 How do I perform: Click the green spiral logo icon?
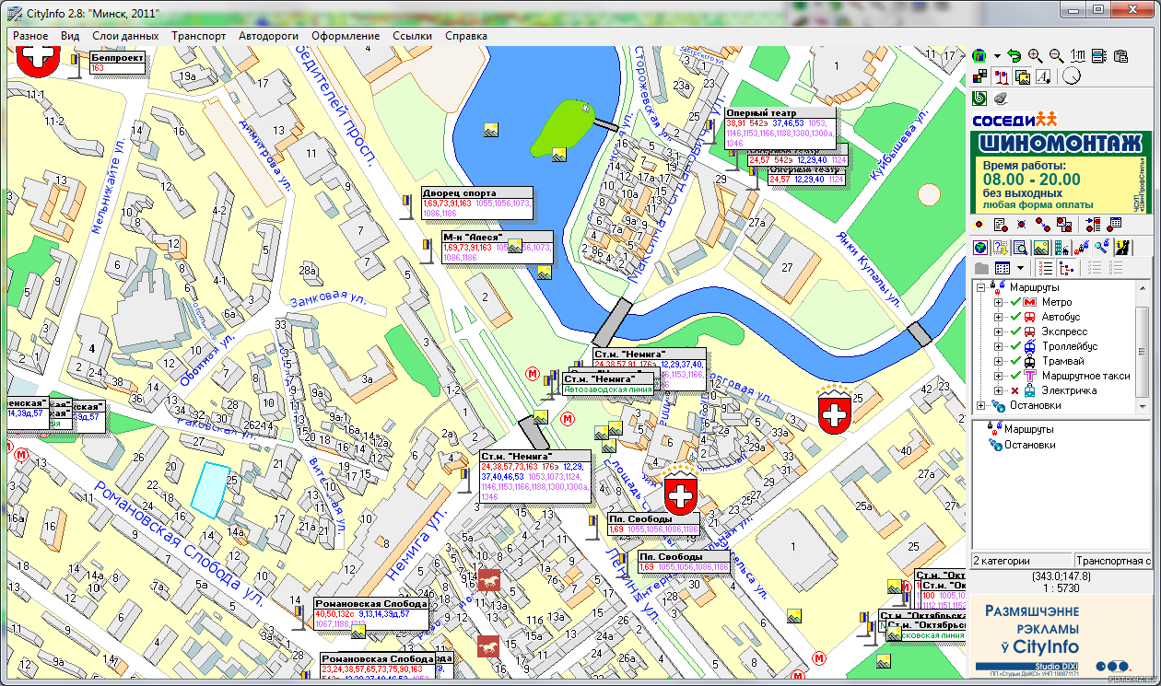(x=979, y=99)
